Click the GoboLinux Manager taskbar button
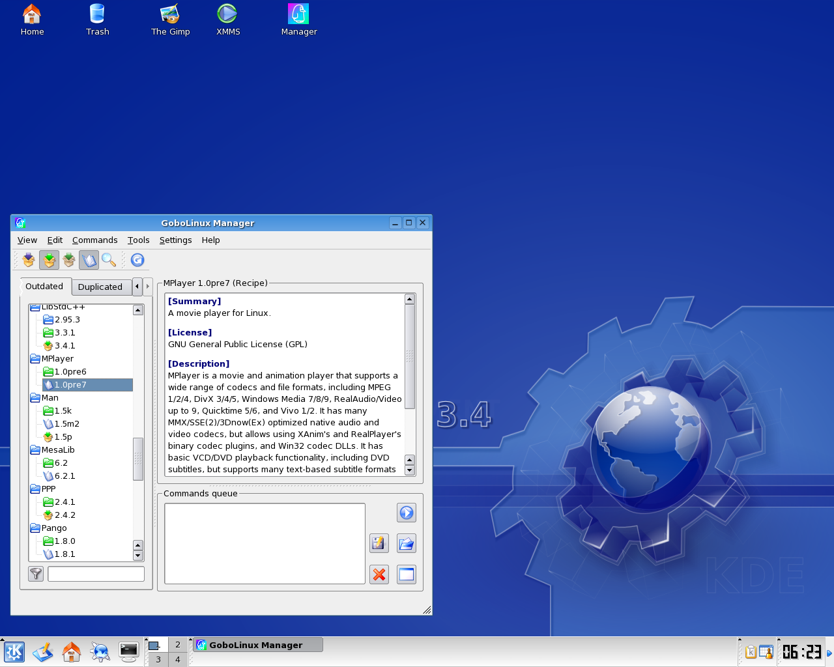Screen dimensions: 834x667 tap(258, 645)
